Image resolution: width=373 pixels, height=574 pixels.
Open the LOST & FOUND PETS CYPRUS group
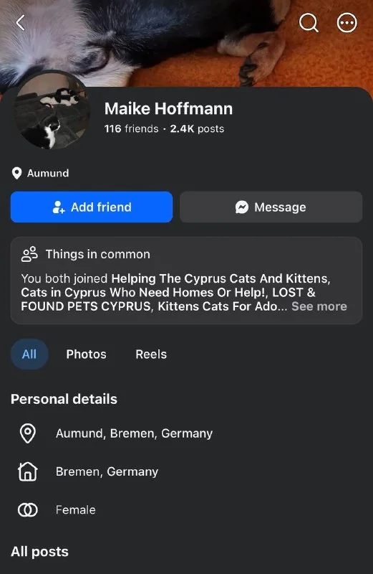click(x=168, y=299)
